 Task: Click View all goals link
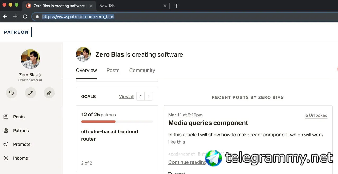(126, 97)
